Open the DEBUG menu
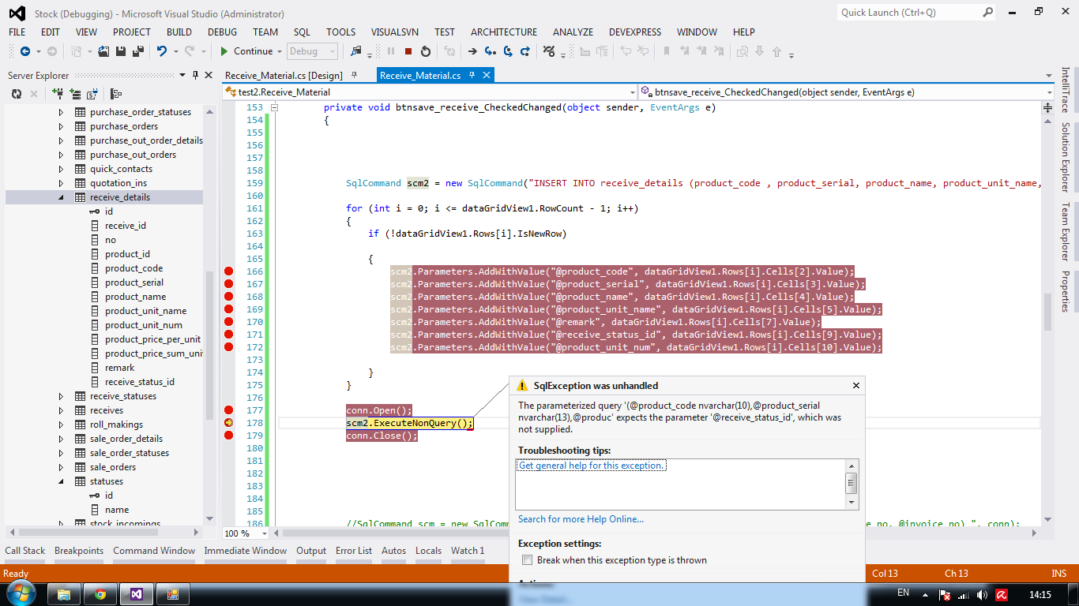The width and height of the screenshot is (1079, 606). (x=222, y=32)
